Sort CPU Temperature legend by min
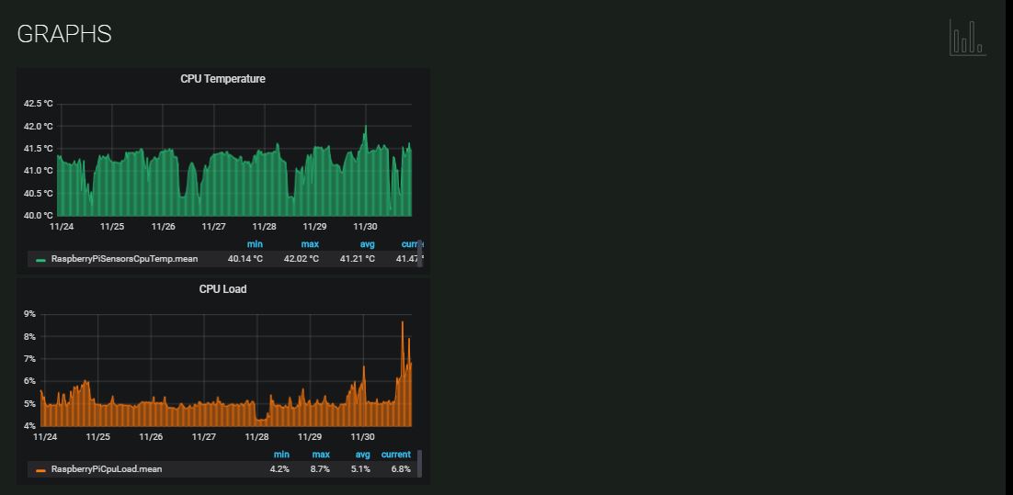 pyautogui.click(x=255, y=244)
